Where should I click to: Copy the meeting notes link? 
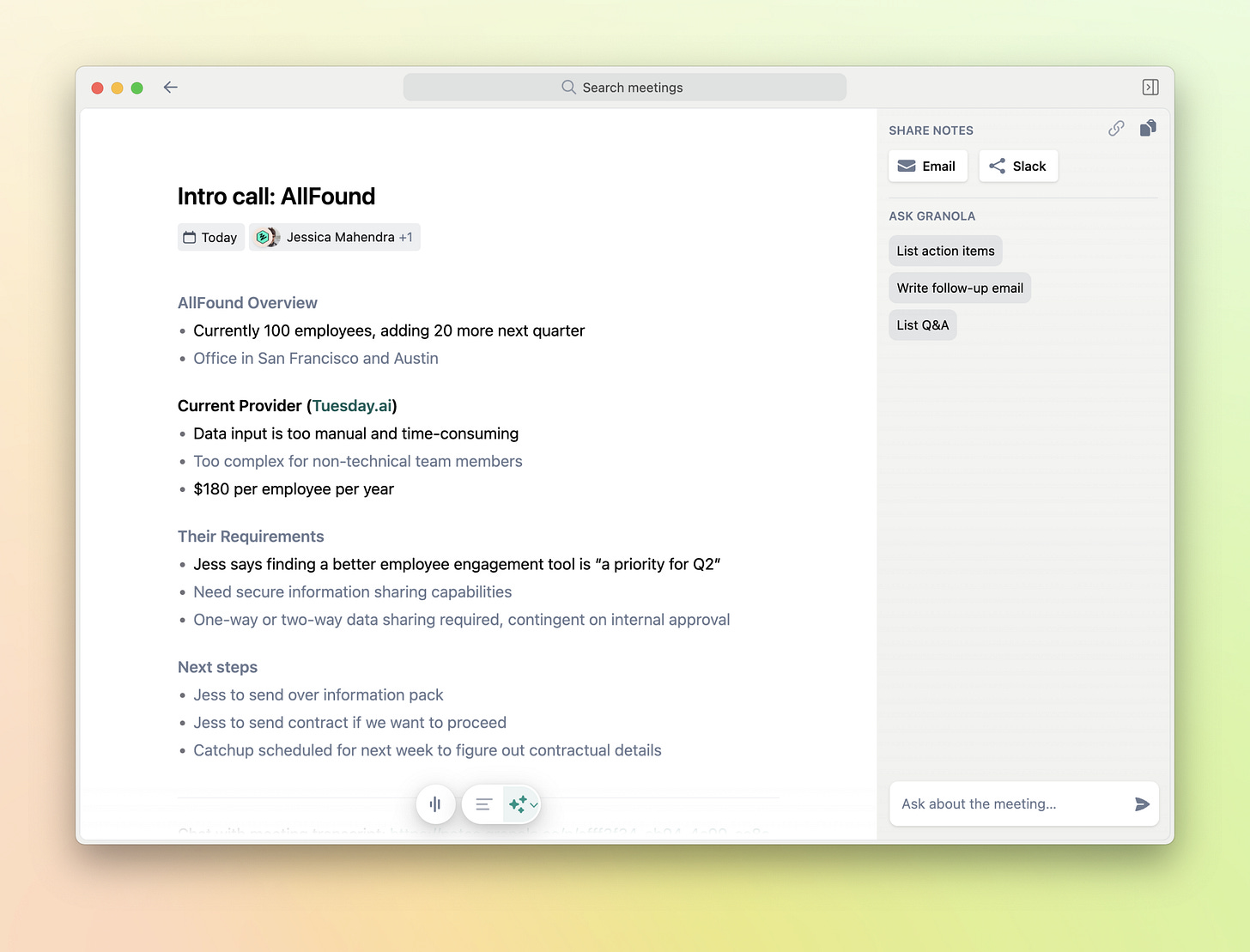coord(1116,128)
